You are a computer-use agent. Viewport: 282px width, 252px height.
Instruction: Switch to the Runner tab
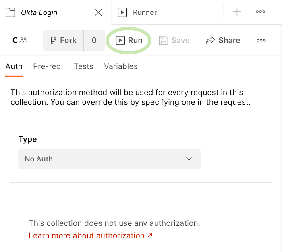point(137,12)
